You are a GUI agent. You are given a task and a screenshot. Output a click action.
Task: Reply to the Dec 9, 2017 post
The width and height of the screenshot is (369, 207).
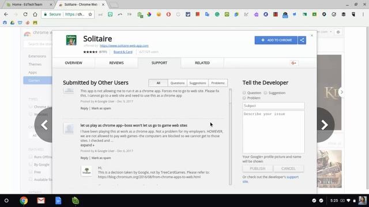84,108
